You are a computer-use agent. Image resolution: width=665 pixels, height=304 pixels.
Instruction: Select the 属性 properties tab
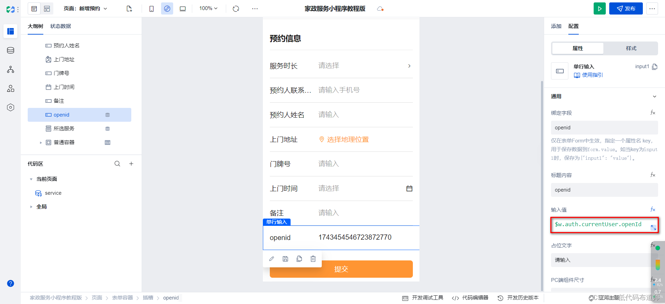578,48
